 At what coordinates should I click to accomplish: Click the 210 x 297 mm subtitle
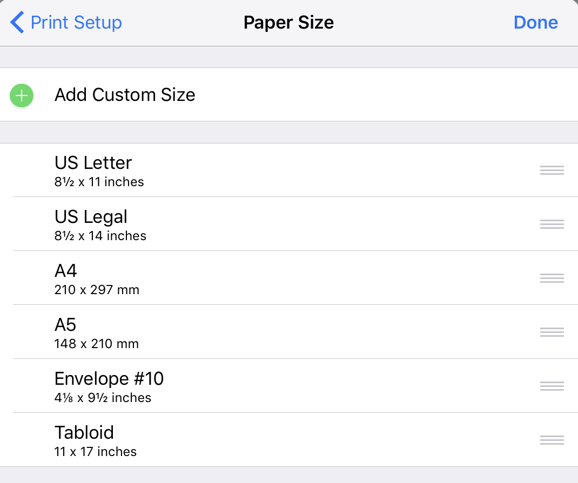97,290
